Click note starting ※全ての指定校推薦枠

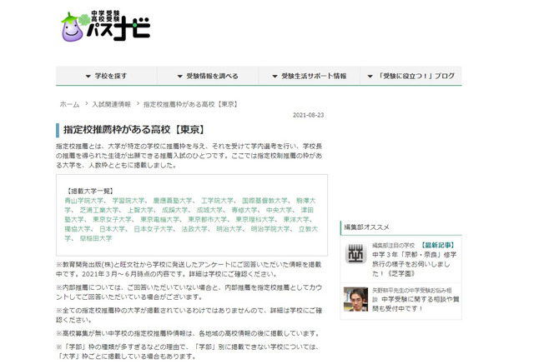pos(189,315)
